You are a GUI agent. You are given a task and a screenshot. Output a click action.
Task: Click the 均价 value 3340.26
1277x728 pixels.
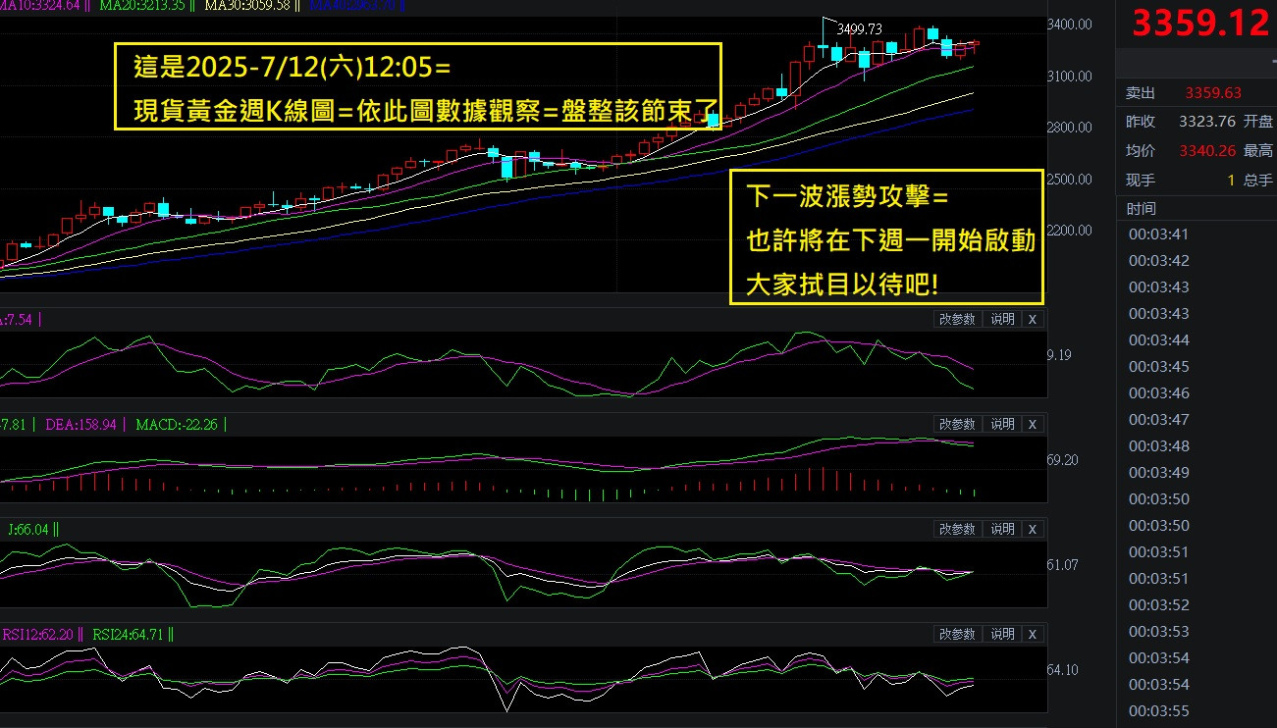[1207, 151]
